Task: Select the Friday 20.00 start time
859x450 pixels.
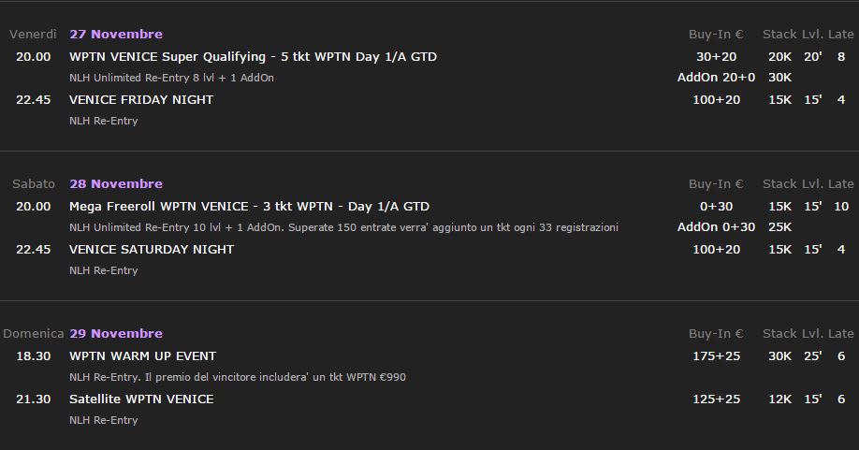Action: coord(33,56)
